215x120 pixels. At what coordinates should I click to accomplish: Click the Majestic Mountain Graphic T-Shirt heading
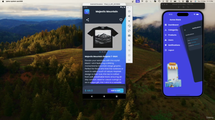pos(101,56)
